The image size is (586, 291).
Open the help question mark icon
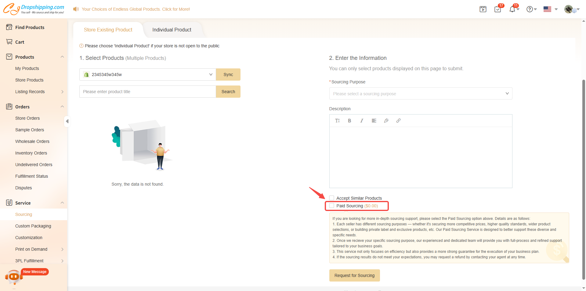click(x=530, y=9)
